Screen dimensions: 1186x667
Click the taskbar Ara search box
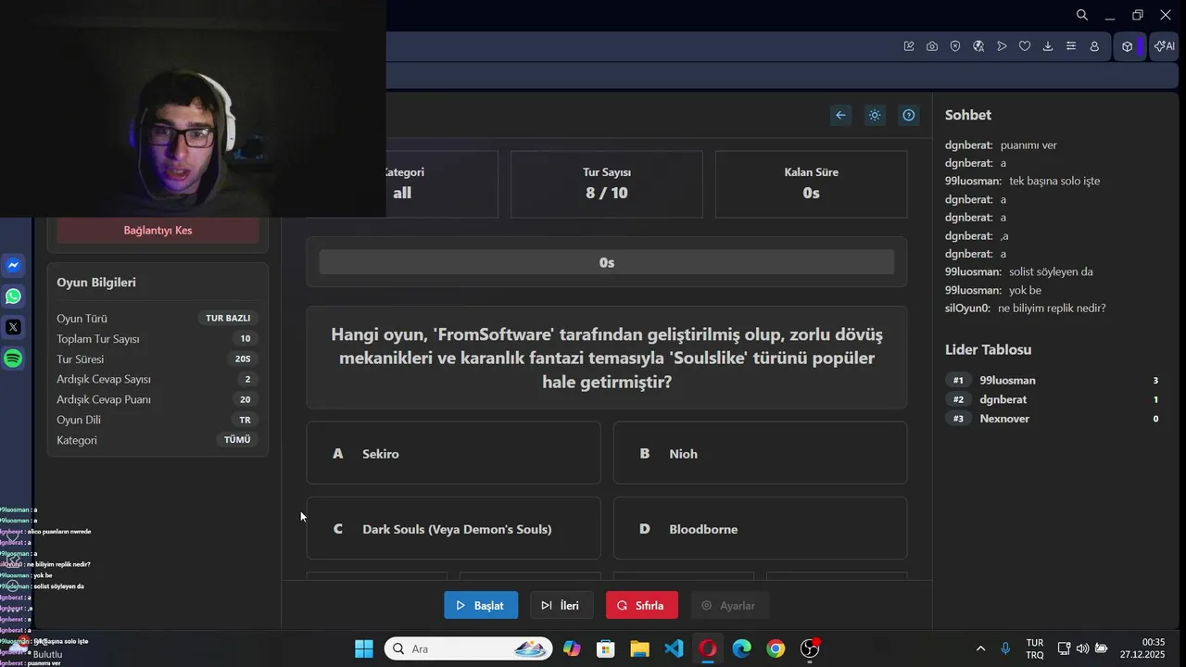click(468, 648)
